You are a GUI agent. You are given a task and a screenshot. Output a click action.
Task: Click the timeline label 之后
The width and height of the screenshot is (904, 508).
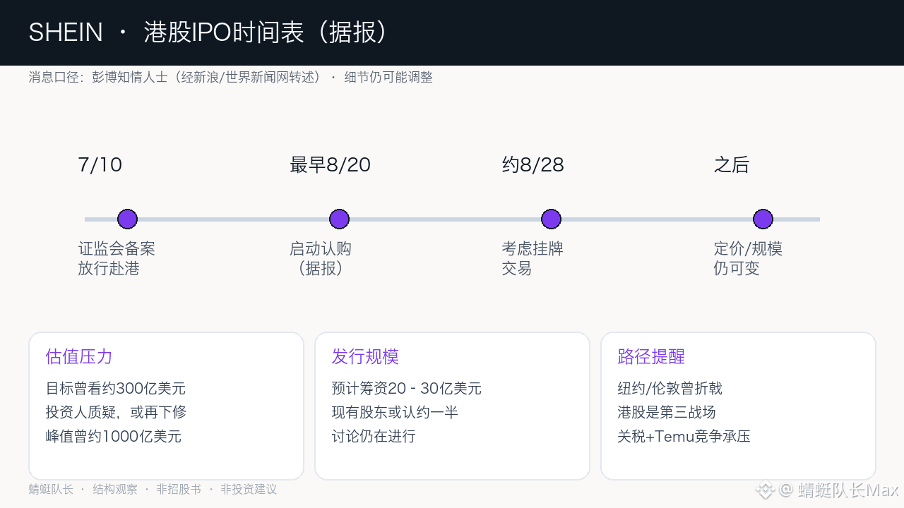[731, 165]
